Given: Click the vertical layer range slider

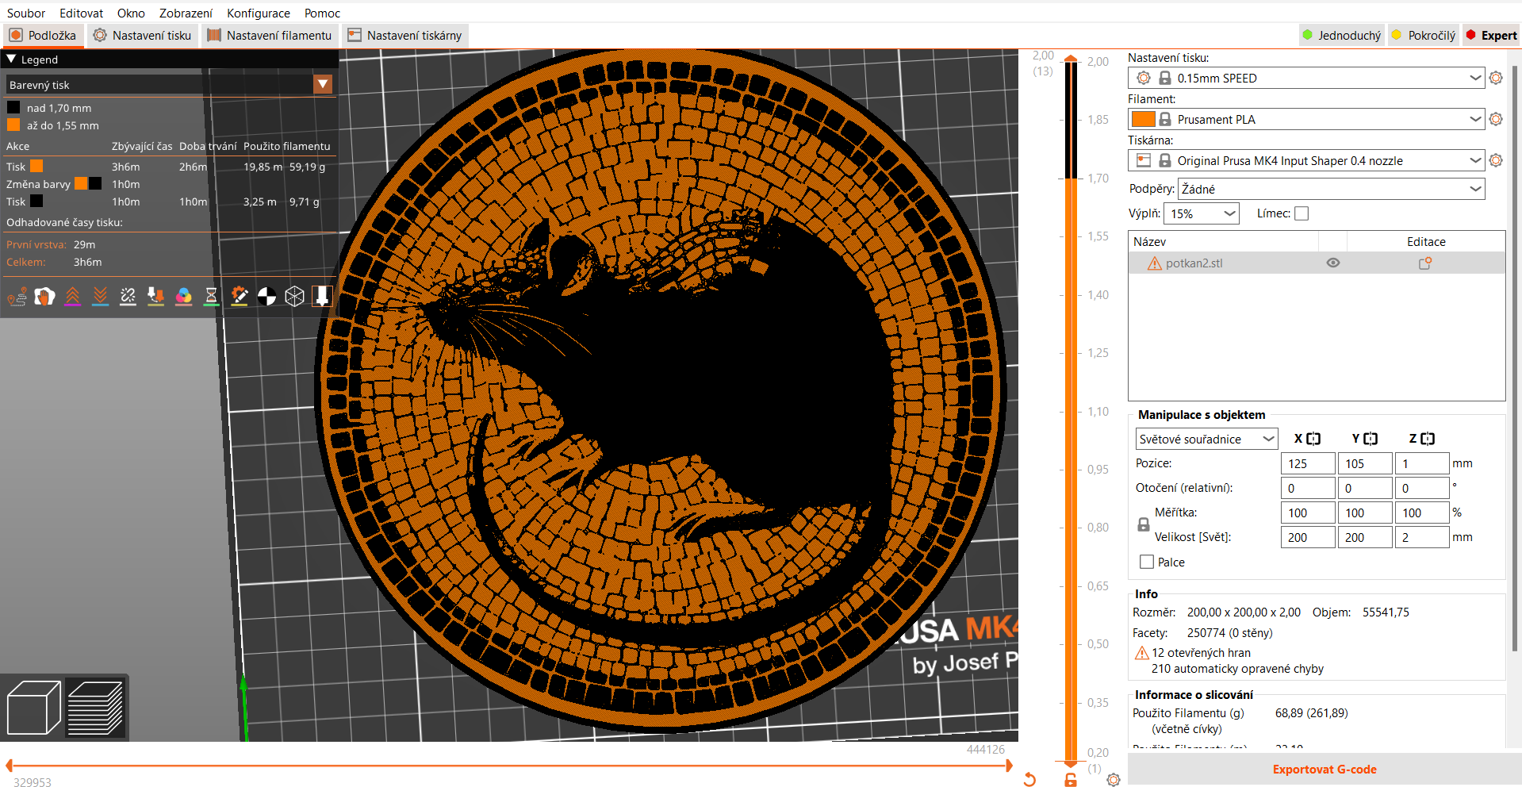Looking at the screenshot, I should pyautogui.click(x=1070, y=397).
